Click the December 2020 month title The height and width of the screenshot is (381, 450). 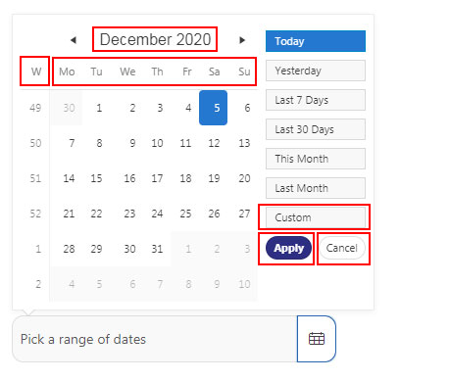155,39
